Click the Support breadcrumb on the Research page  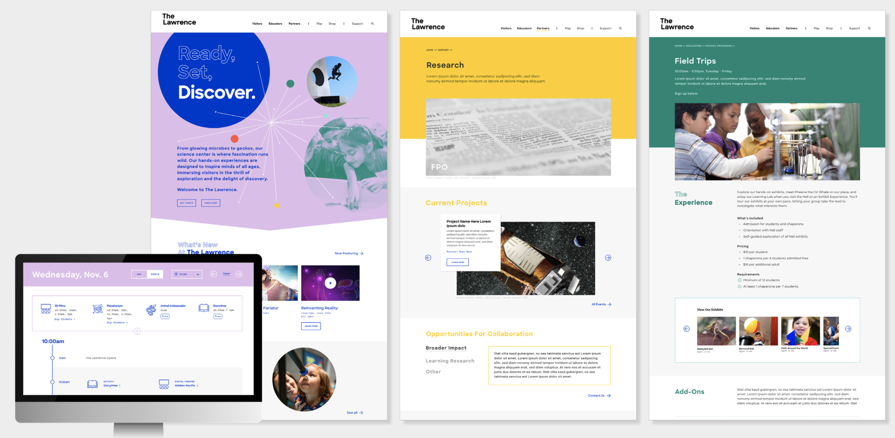(443, 50)
